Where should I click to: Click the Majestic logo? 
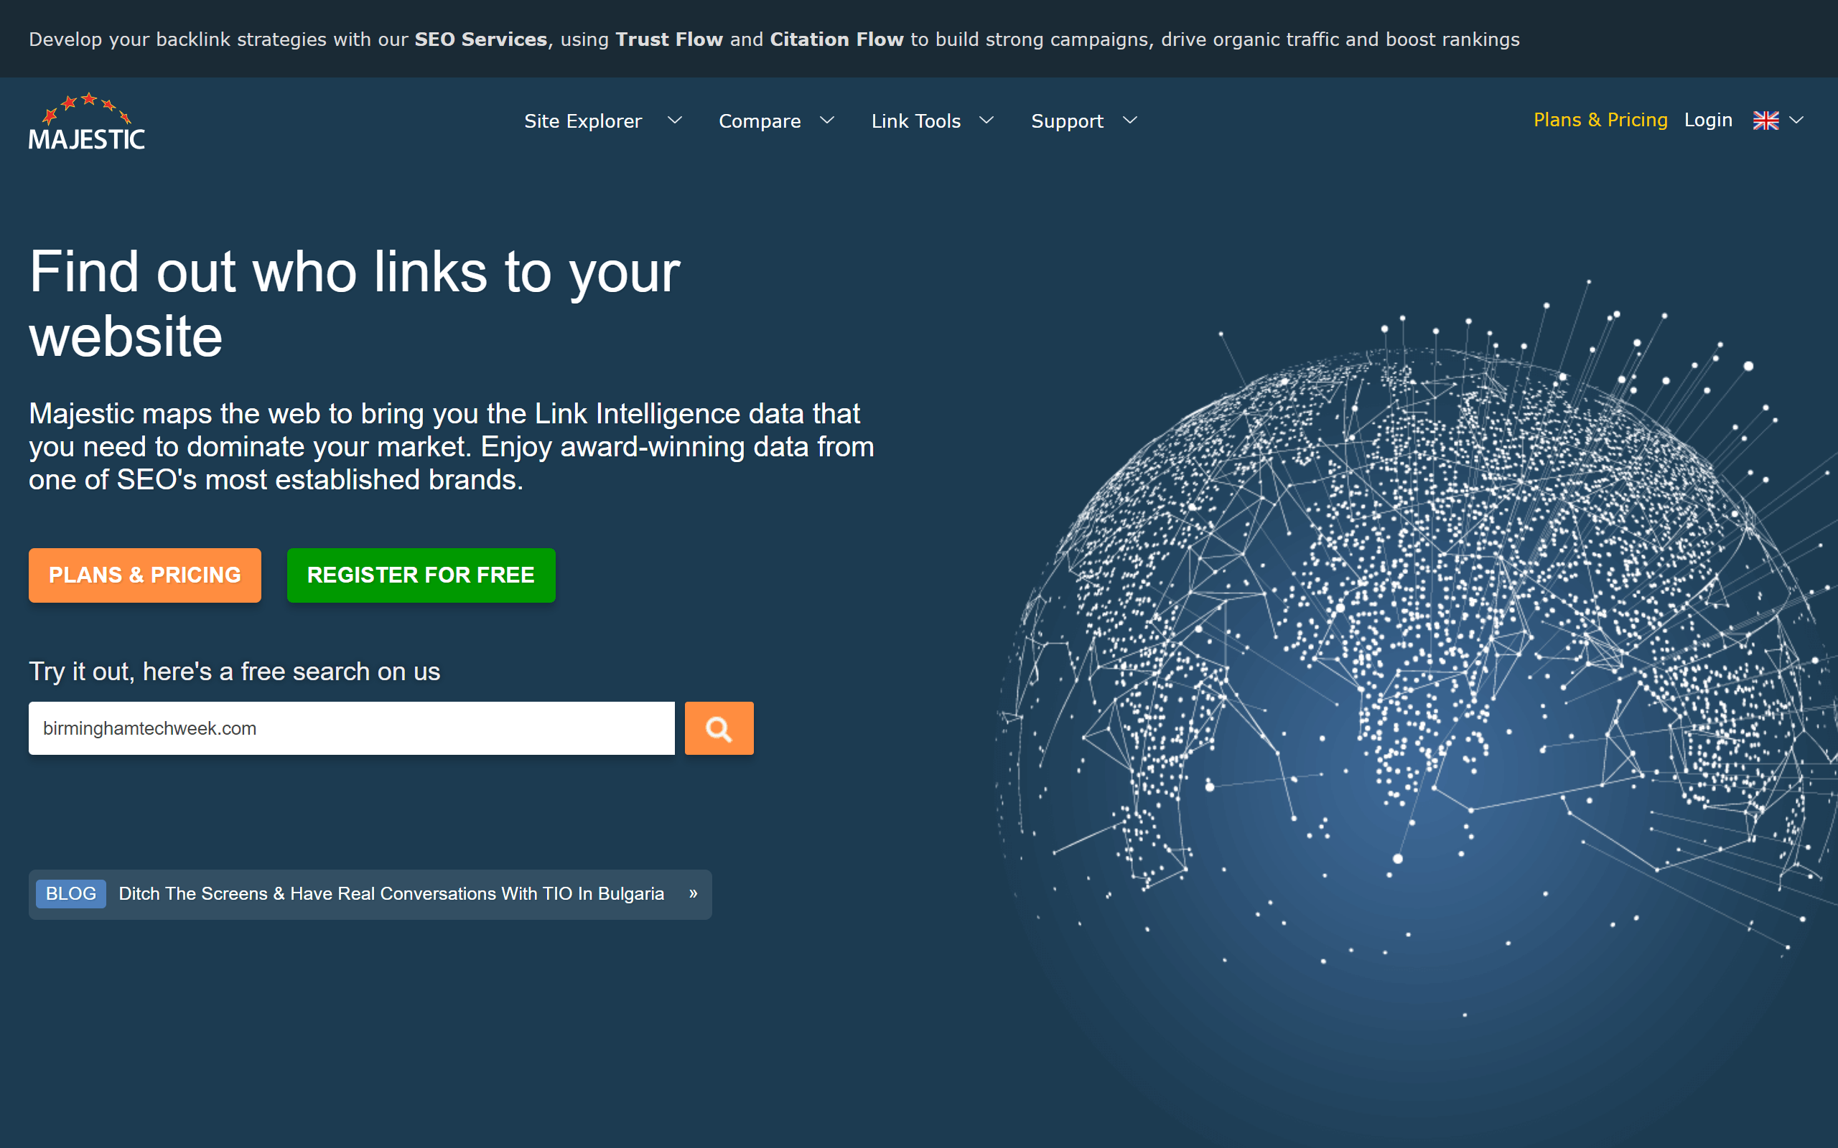click(x=87, y=121)
